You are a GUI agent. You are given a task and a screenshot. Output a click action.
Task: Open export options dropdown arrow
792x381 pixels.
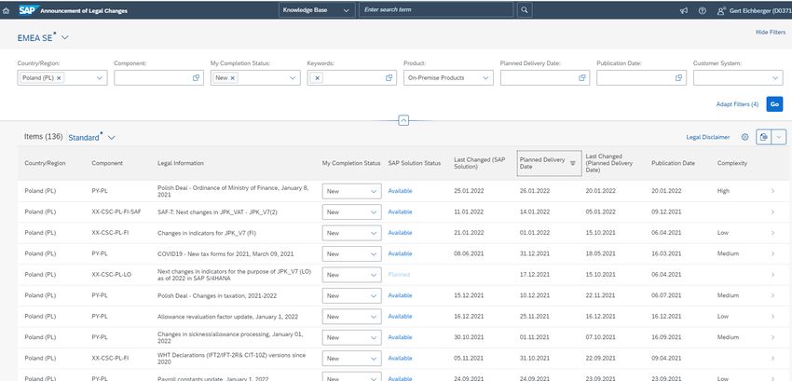tap(779, 137)
